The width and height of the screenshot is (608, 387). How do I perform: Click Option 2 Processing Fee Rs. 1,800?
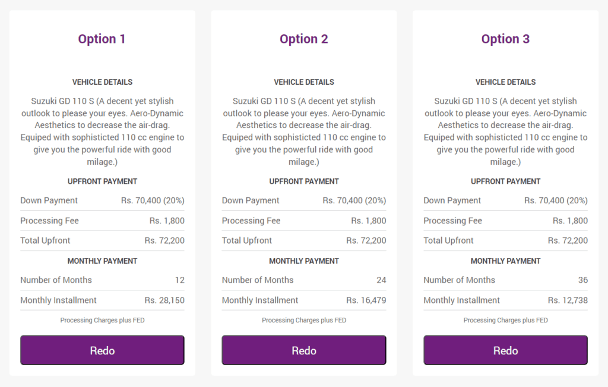coord(368,220)
